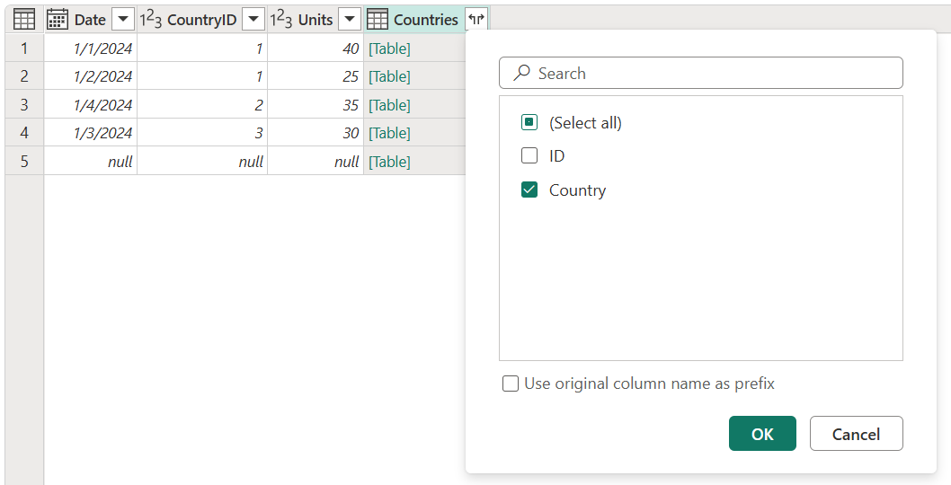Image resolution: width=951 pixels, height=485 pixels.
Task: Select the Date column header
Action: pos(91,20)
